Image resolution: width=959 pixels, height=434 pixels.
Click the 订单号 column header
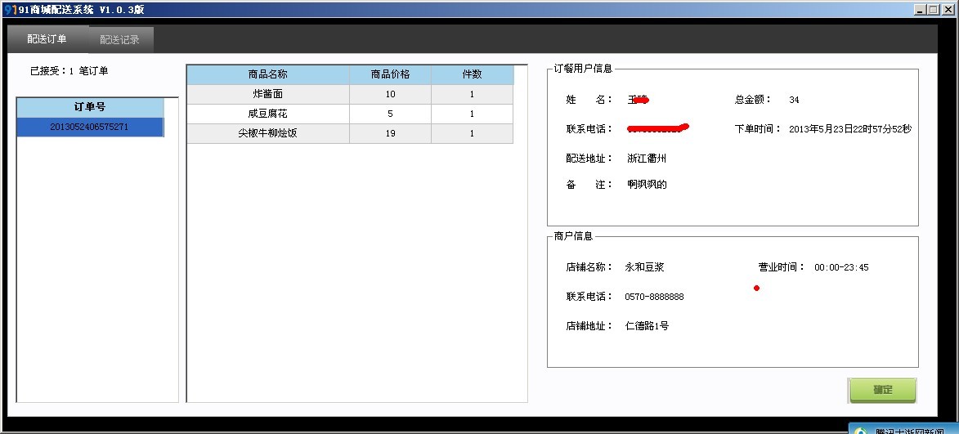90,107
